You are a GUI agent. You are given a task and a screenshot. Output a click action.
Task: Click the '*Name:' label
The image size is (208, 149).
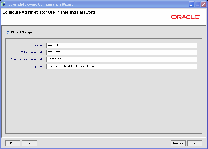tap(38, 45)
